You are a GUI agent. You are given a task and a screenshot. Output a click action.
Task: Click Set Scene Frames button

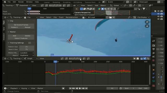21,25
